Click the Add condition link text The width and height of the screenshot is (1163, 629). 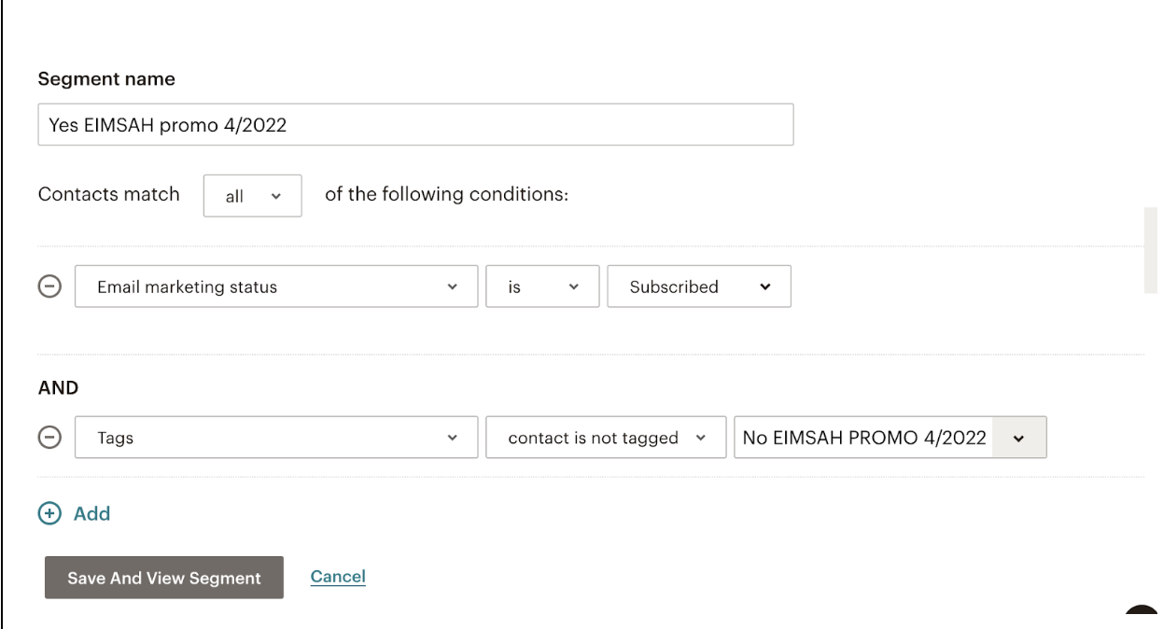pos(91,513)
